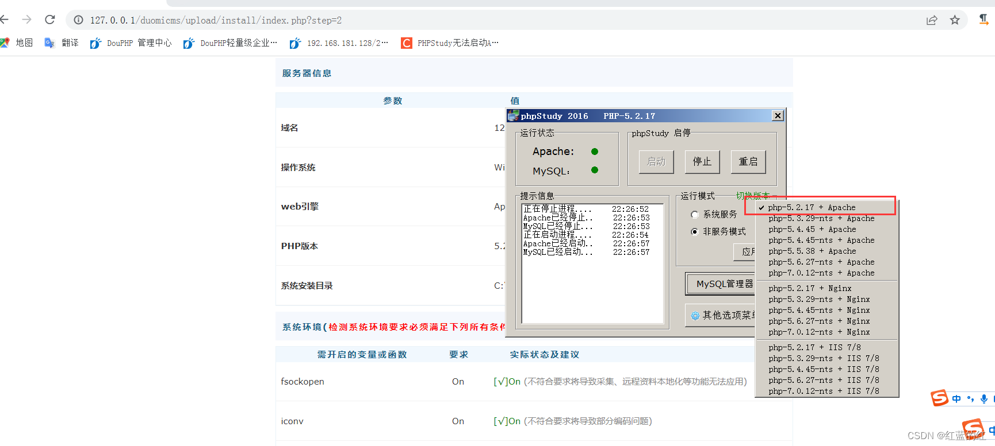Screen dimensions: 995x446
Task: Reload the page with refresh icon
Action: [50, 20]
